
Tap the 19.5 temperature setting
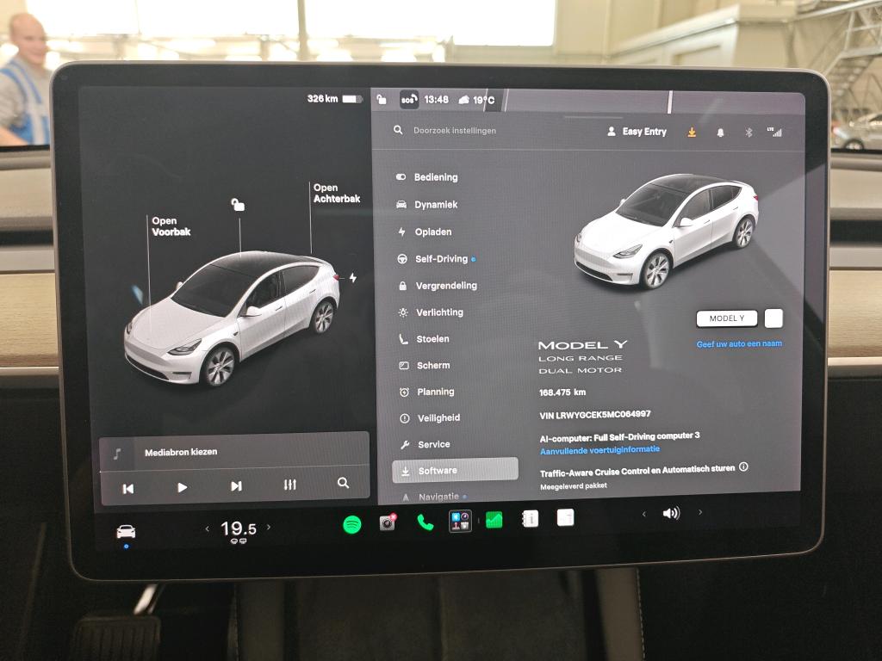(x=239, y=529)
